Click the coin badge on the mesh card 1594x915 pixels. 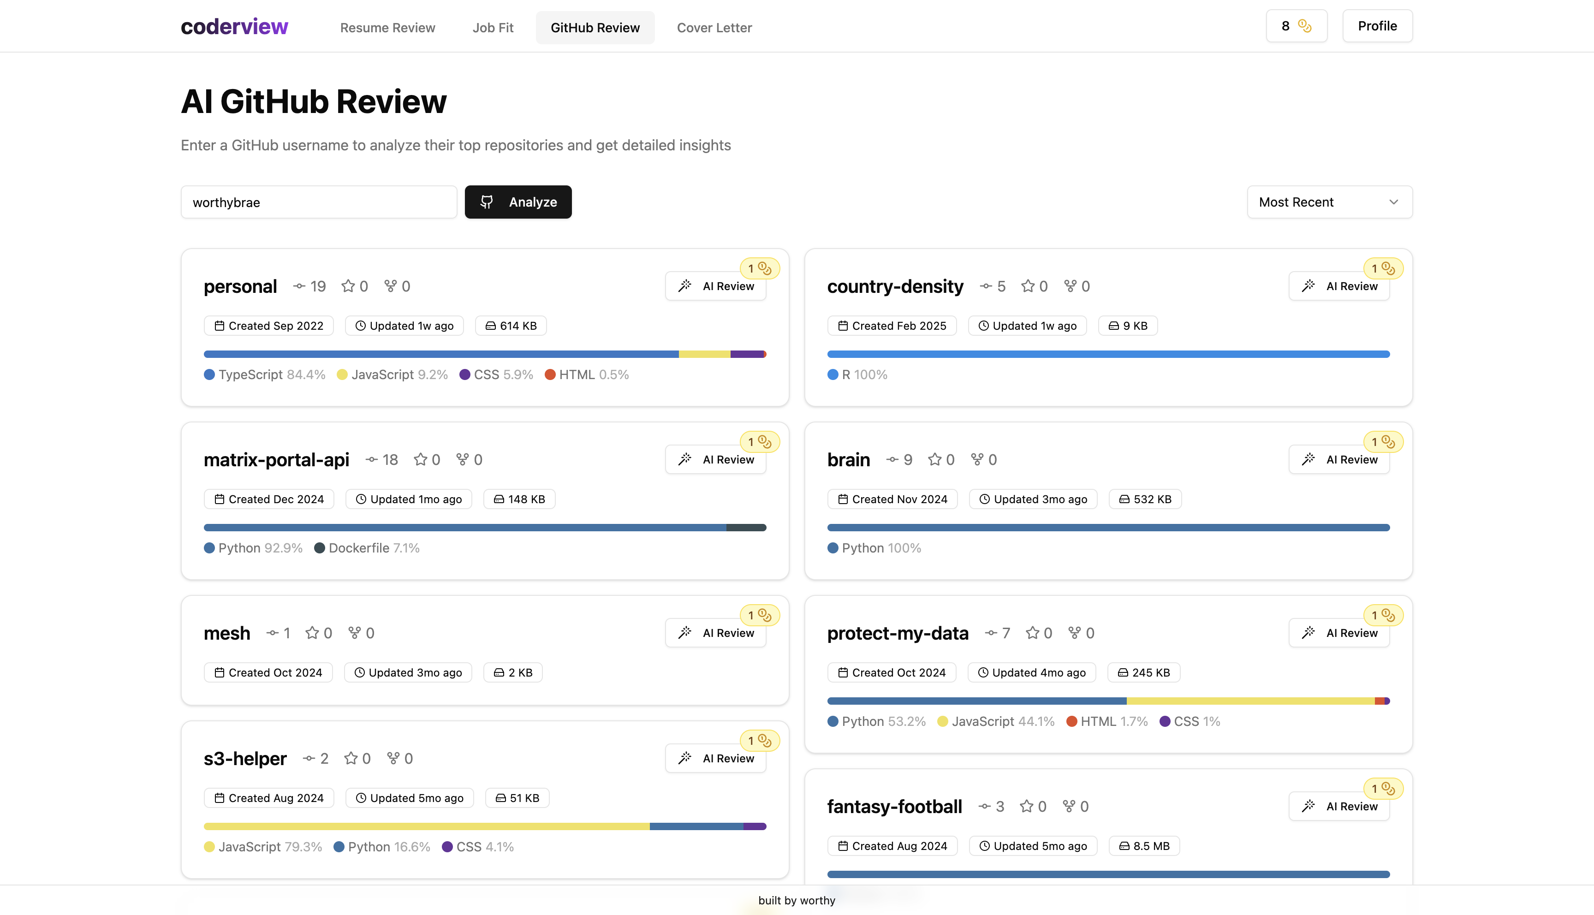[760, 615]
